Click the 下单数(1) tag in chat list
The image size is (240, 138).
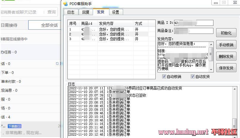[x=15, y=126]
